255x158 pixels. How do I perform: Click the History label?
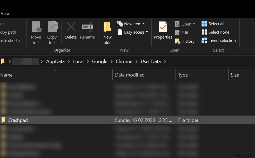point(188,41)
